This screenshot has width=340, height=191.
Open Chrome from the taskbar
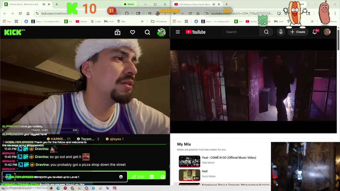coord(72,188)
